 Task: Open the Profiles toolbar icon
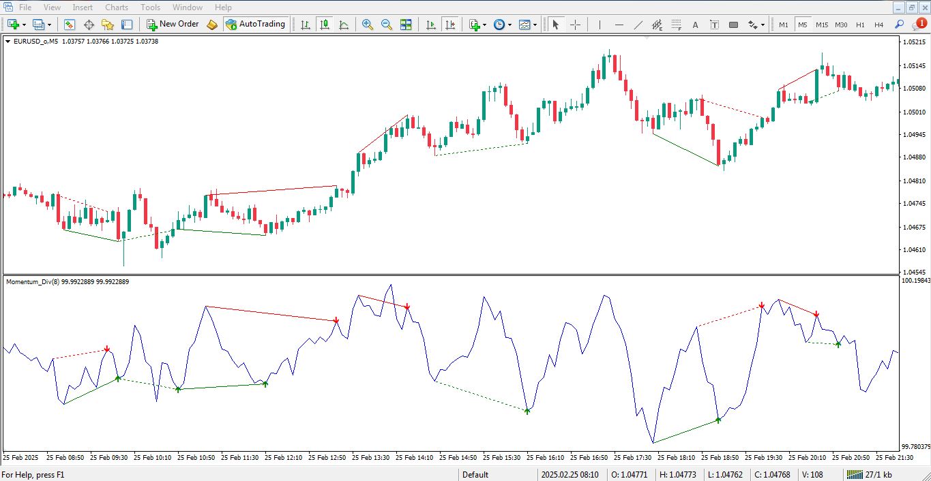[x=38, y=25]
